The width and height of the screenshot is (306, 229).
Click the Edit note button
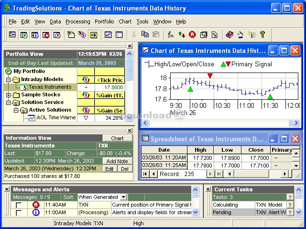109,169
